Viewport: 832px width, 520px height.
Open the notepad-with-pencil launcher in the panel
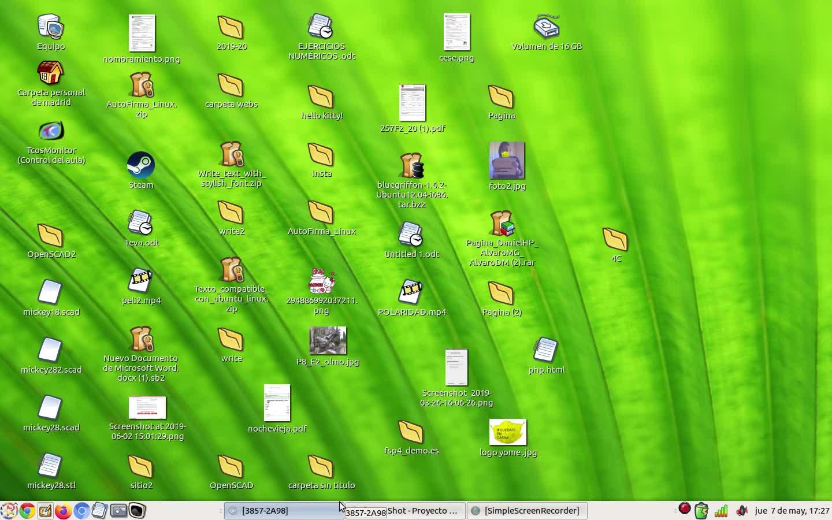point(45,510)
